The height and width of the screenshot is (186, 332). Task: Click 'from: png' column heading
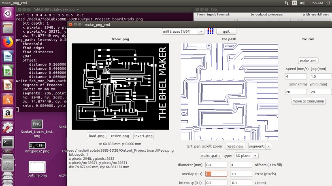pos(120,39)
